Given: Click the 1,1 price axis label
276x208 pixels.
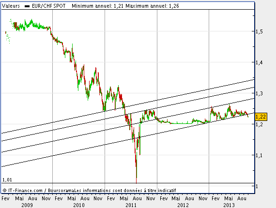Looking at the screenshot, I should coord(259,155).
